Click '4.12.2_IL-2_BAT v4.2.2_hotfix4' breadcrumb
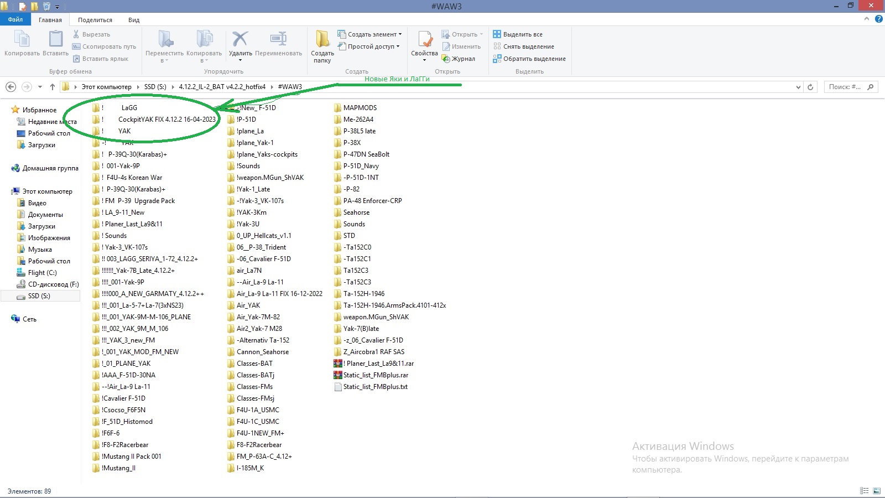 [222, 87]
